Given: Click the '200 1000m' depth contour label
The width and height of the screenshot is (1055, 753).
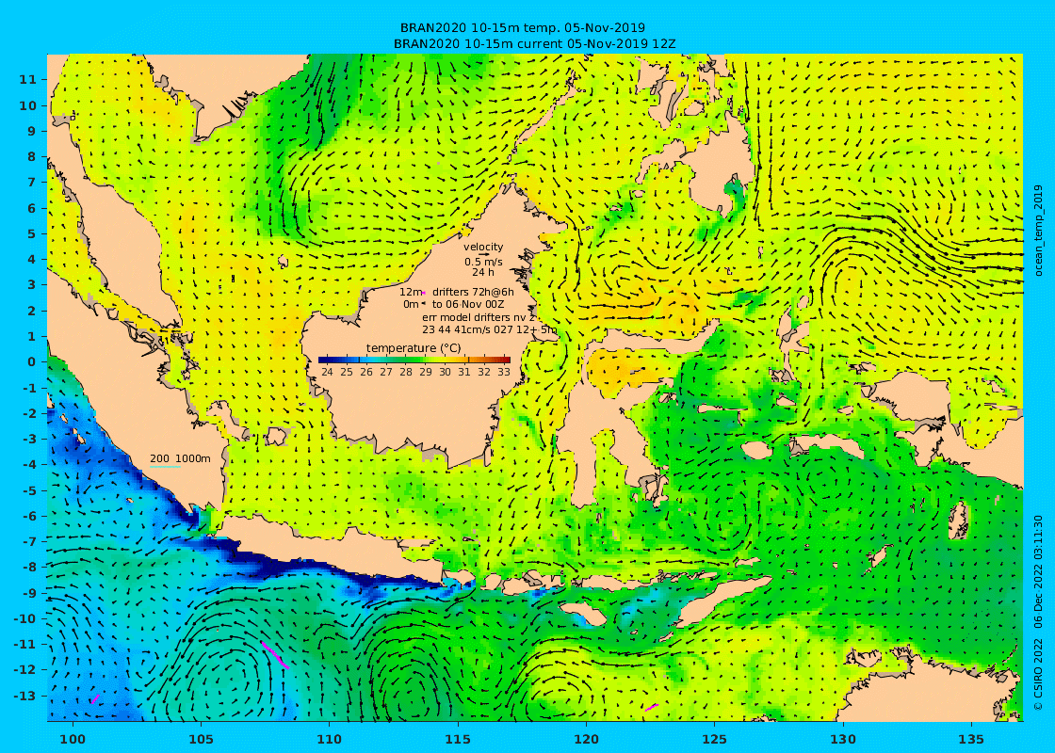Looking at the screenshot, I should click(180, 458).
